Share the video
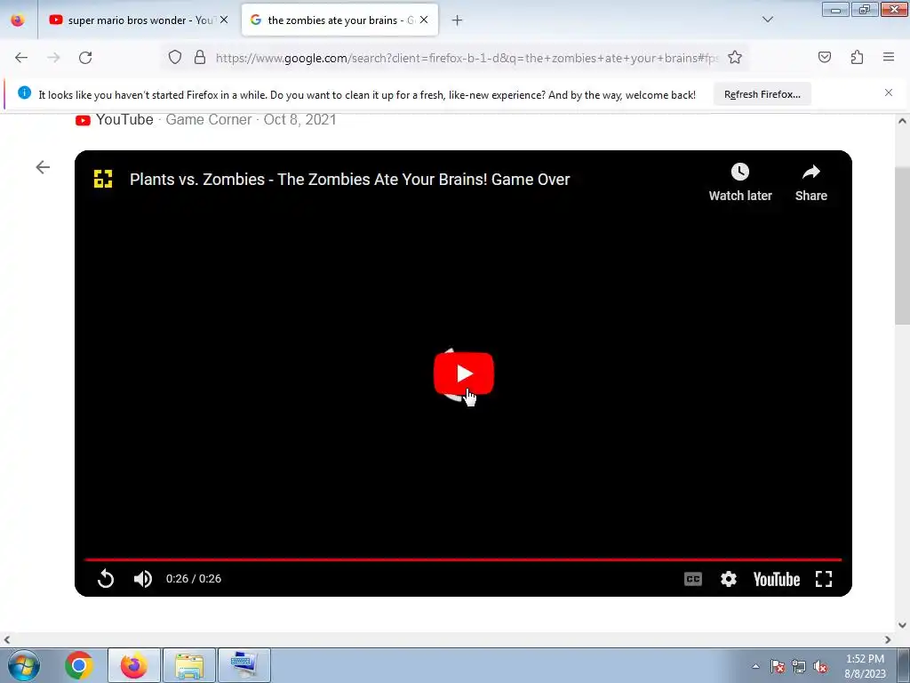This screenshot has height=683, width=910. coord(810,182)
